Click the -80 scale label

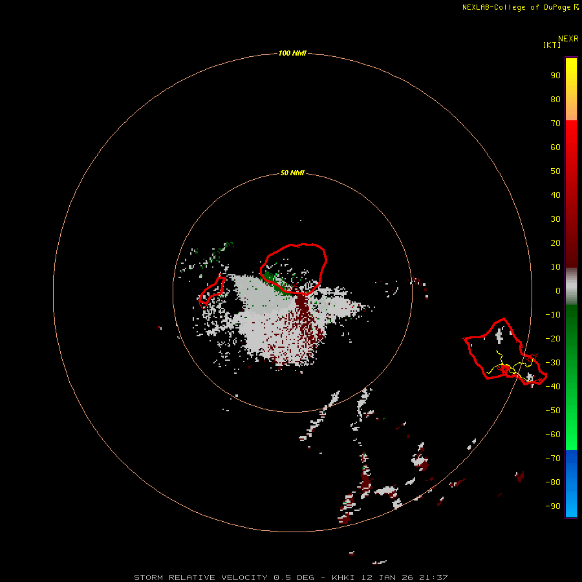click(x=553, y=482)
